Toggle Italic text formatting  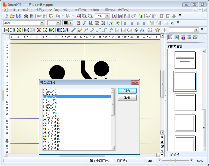tap(84, 23)
